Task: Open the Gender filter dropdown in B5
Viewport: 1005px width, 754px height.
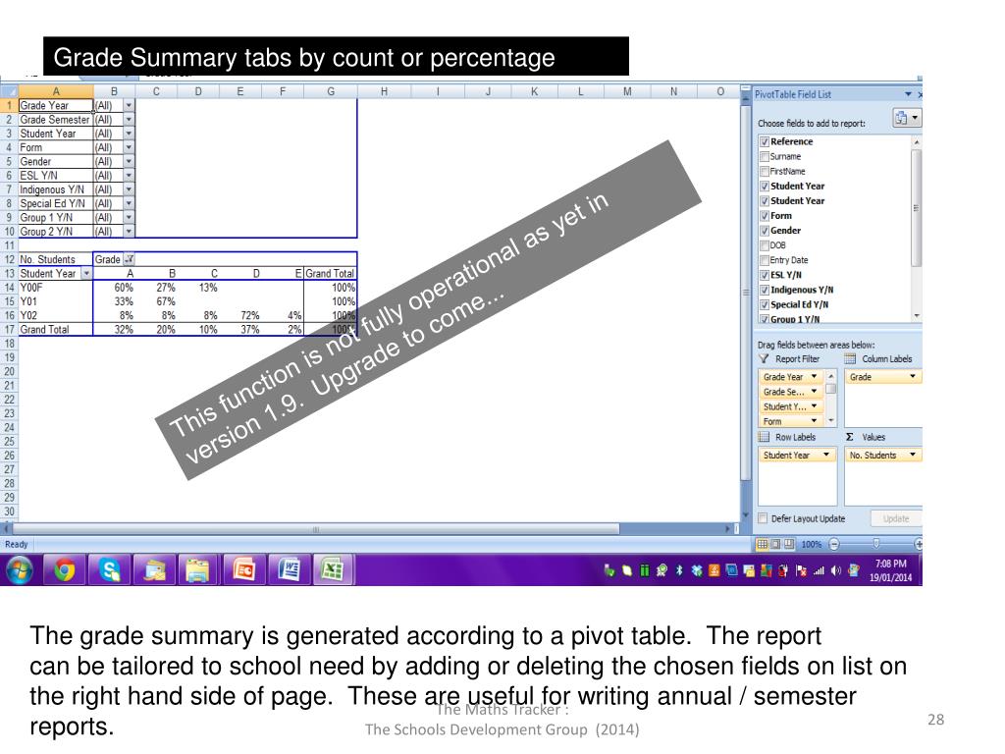Action: 129,162
